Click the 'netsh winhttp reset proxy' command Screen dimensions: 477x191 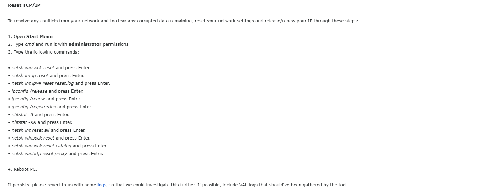click(x=39, y=154)
